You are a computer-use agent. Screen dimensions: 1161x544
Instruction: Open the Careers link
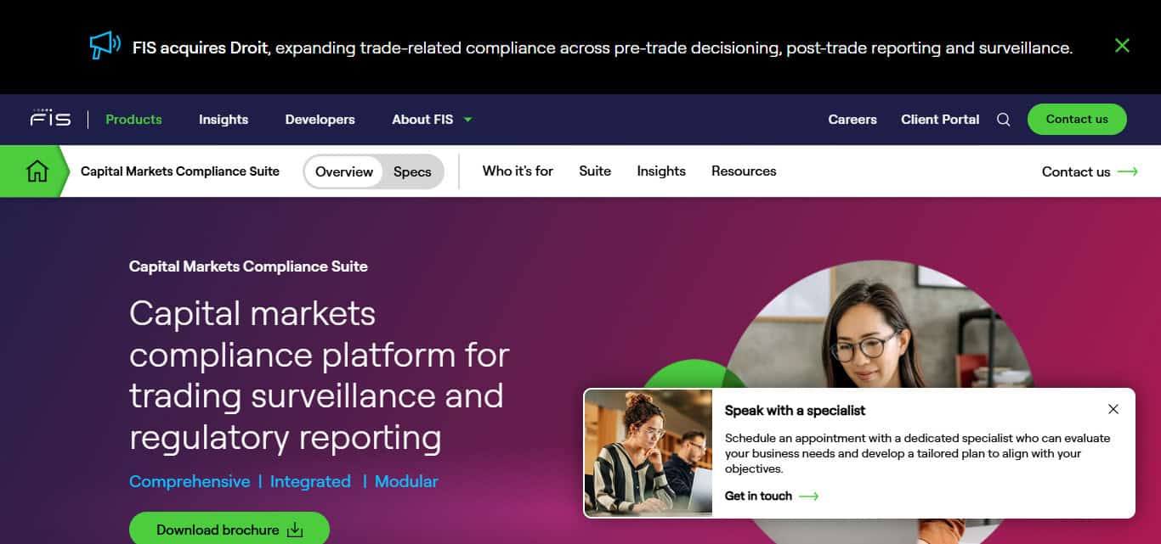click(852, 120)
